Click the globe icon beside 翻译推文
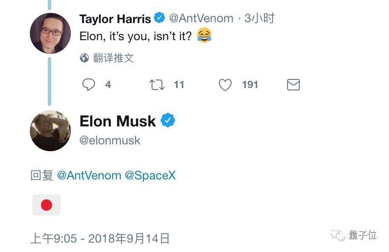 pos(84,58)
